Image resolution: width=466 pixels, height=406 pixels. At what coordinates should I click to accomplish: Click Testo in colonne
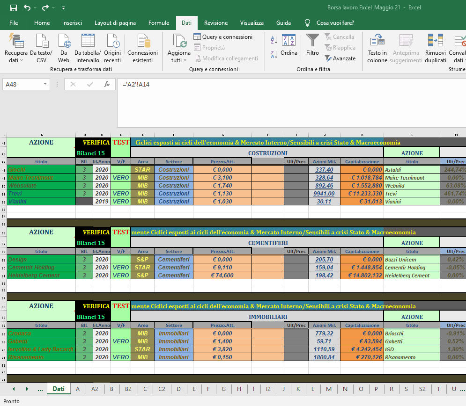click(x=377, y=48)
